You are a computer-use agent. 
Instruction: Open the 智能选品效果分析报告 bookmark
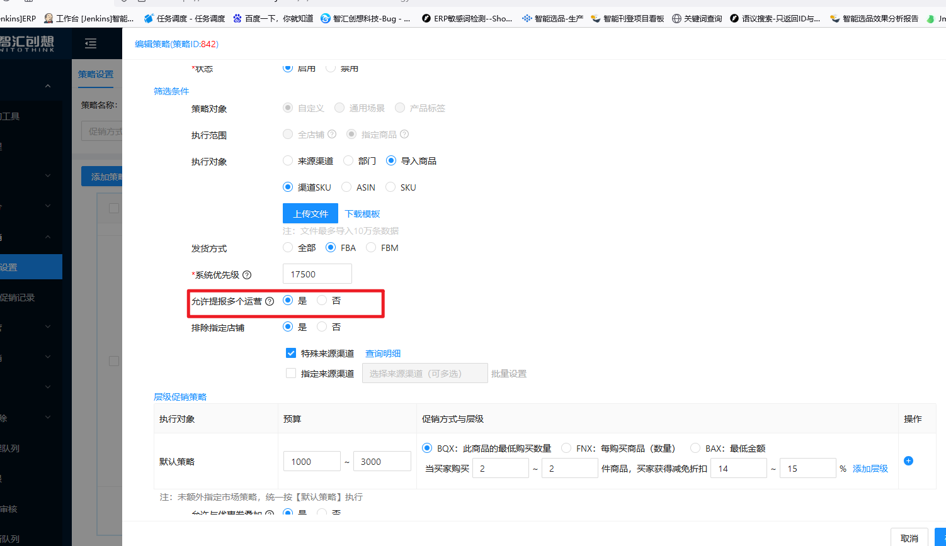[874, 19]
